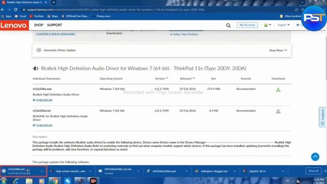Open options arrow for videoproc-vlogger.exe download

235,171
